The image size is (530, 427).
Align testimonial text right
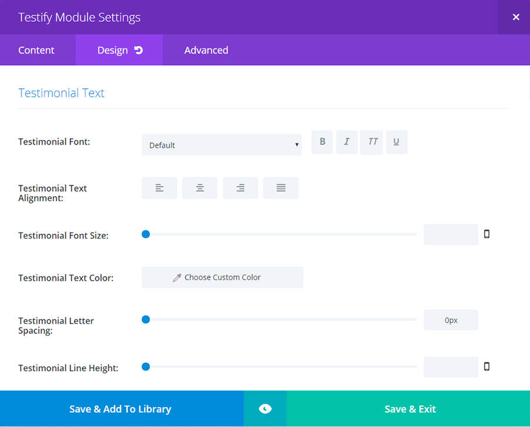tap(240, 188)
